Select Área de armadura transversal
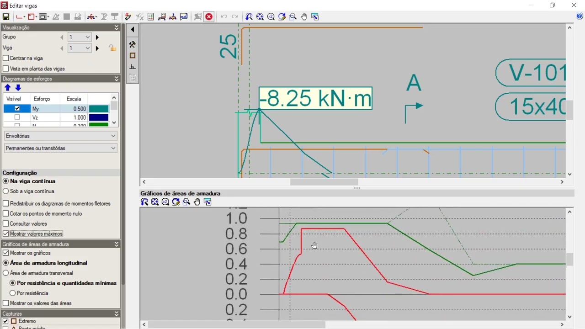This screenshot has width=585, height=329. 6,273
